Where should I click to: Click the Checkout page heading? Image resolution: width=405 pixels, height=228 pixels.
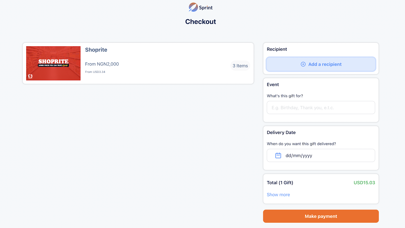pyautogui.click(x=200, y=22)
